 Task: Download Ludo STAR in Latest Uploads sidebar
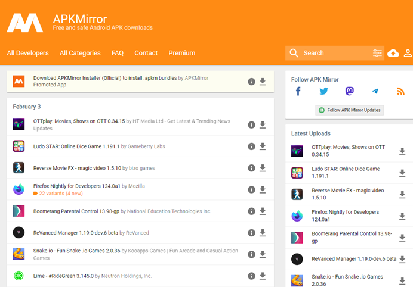click(x=402, y=173)
